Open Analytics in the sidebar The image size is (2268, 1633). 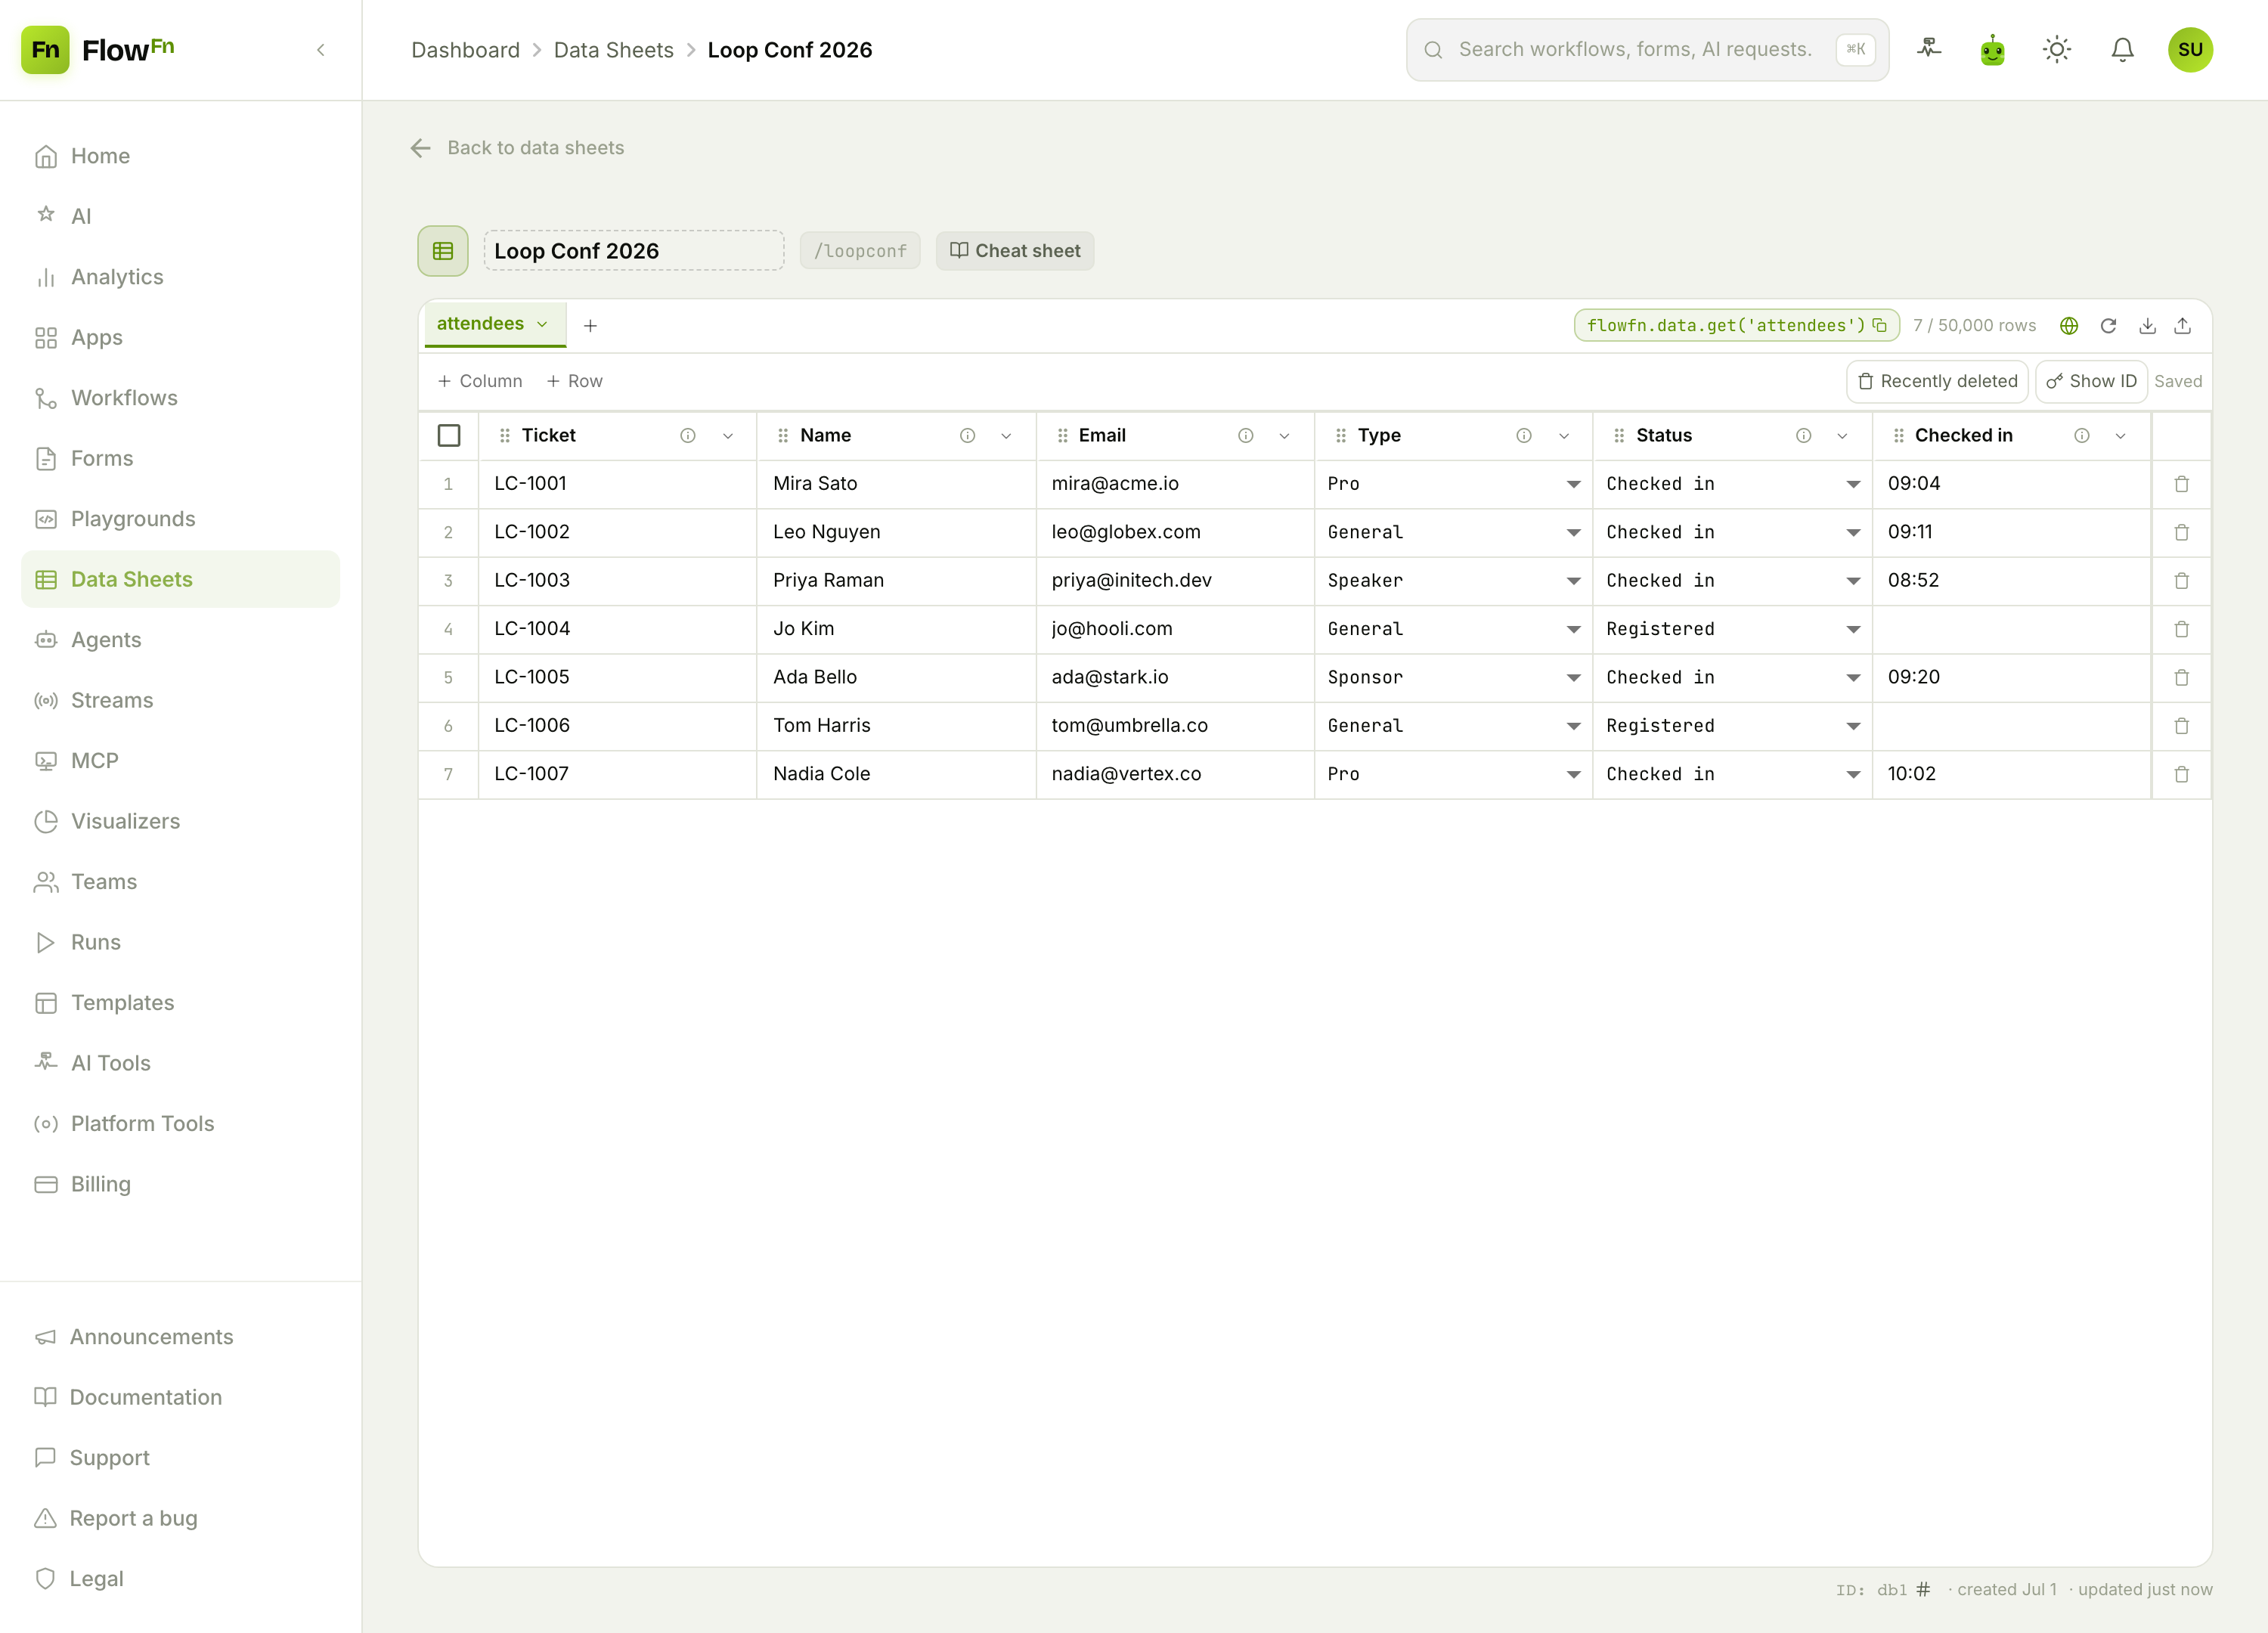point(181,277)
